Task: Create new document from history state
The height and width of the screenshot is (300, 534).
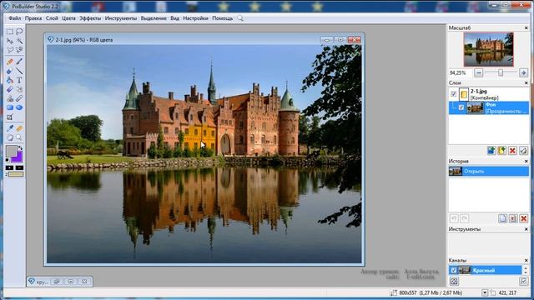Action: coord(502,218)
